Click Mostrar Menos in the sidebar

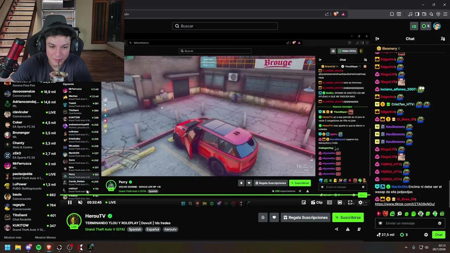[45, 238]
